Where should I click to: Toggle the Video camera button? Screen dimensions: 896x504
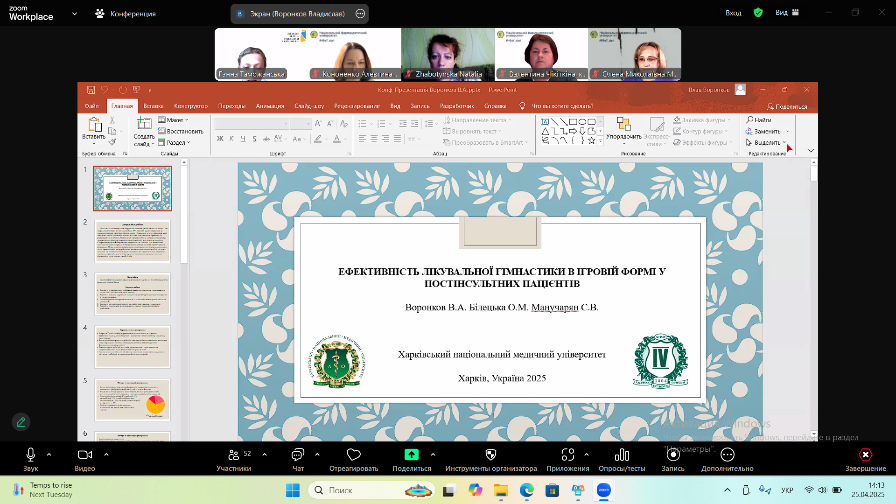pyautogui.click(x=85, y=455)
